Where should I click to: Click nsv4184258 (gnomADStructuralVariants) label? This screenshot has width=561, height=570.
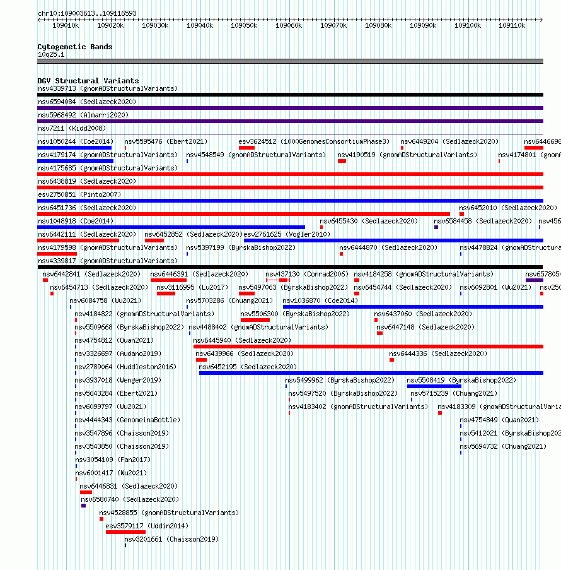pyautogui.click(x=424, y=275)
